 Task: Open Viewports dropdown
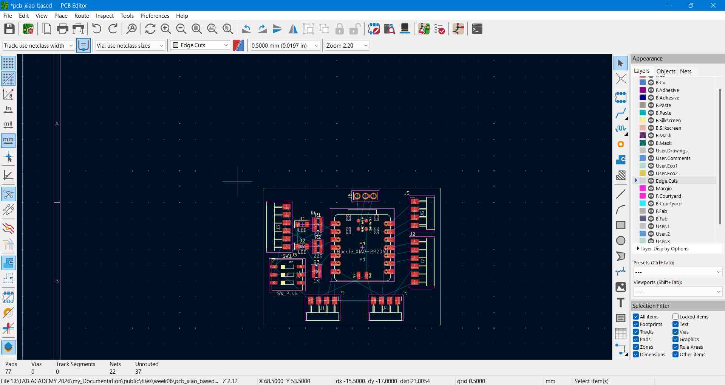678,292
